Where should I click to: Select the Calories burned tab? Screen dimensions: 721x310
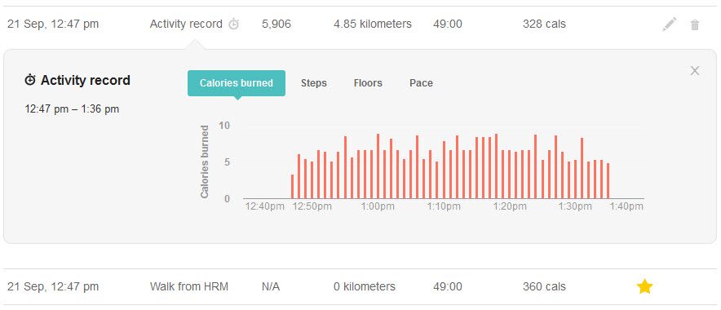pyautogui.click(x=237, y=83)
